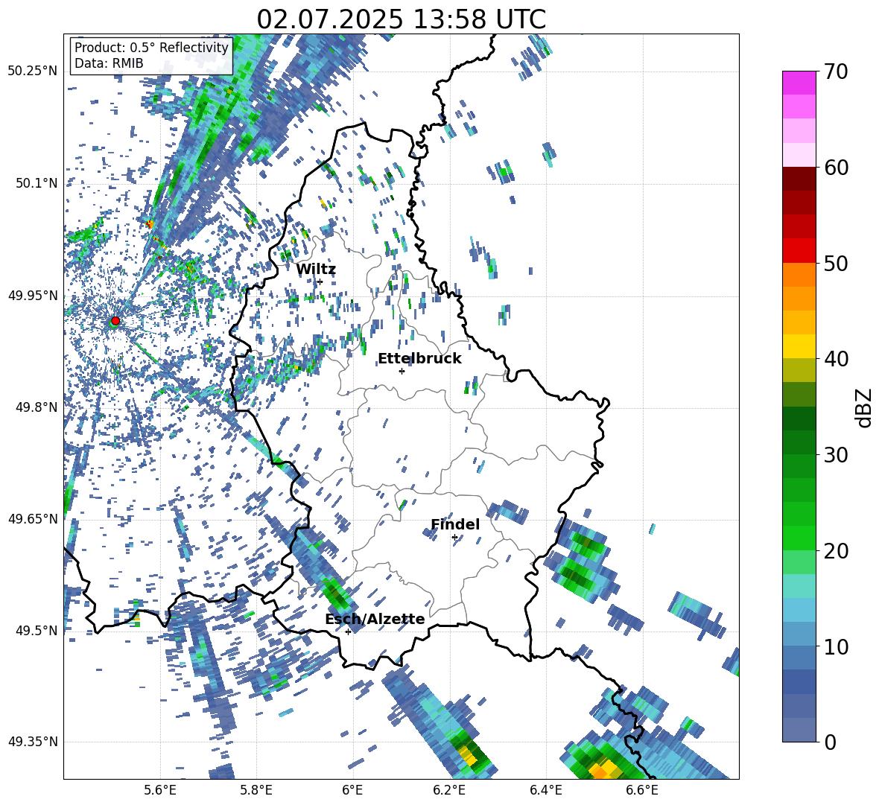
Task: Click the bright red colorbar segment near 50
Action: tap(799, 251)
